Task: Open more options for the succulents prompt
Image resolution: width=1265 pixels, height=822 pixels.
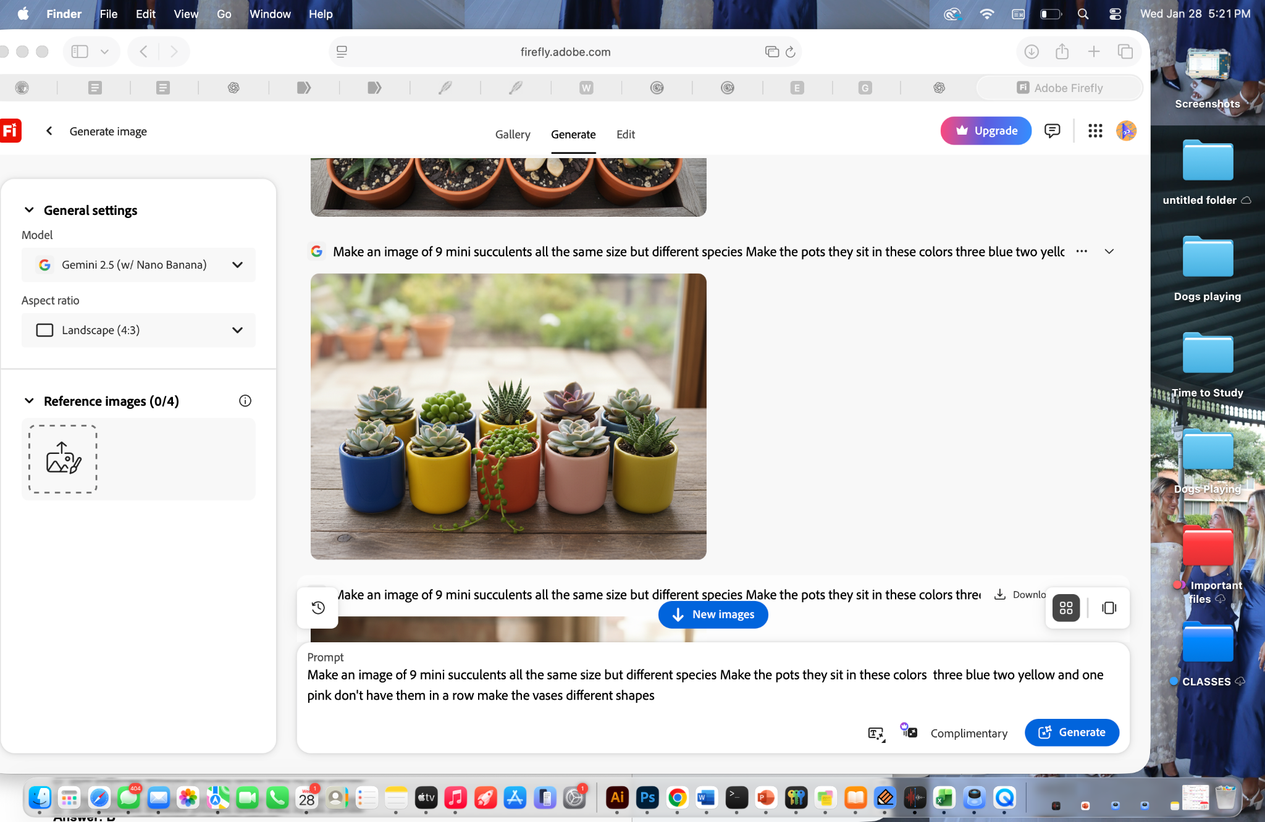Action: [x=1082, y=251]
